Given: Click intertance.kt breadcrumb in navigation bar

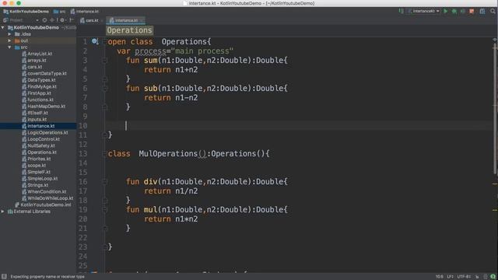Looking at the screenshot, I should pos(85,12).
